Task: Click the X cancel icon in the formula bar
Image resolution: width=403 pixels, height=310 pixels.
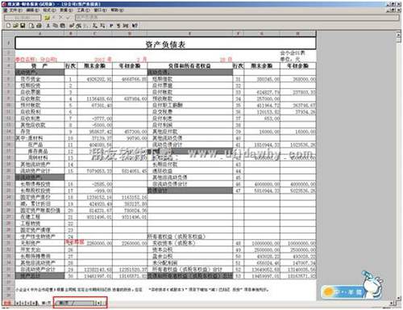Action: pos(60,17)
